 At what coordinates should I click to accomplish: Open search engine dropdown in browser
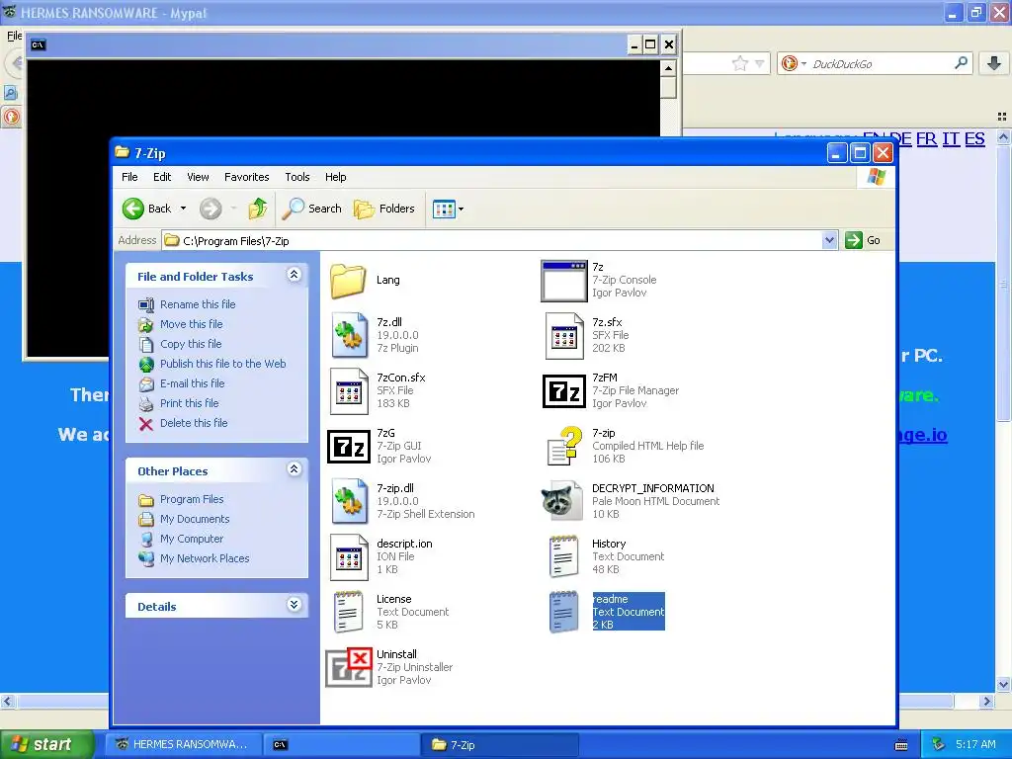[x=803, y=64]
